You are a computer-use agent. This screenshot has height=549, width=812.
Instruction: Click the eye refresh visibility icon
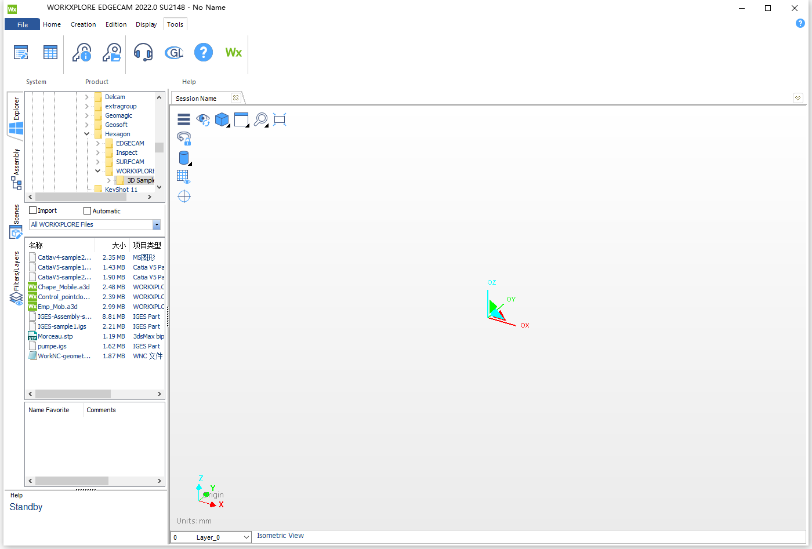point(203,119)
